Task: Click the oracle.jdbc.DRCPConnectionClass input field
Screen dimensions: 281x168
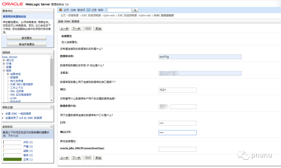Action: pyautogui.click(x=178, y=149)
